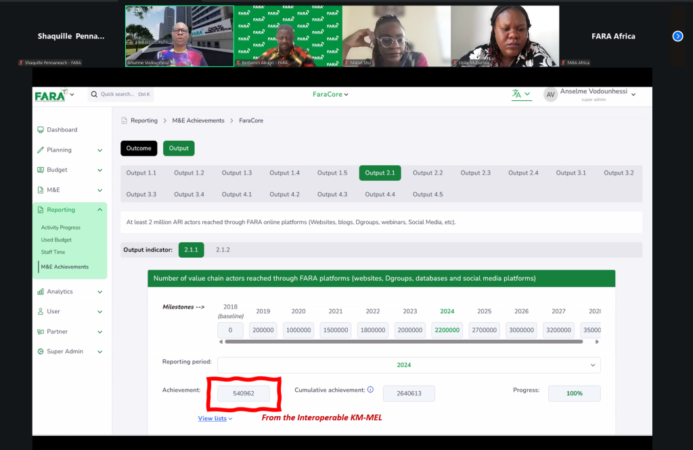
Task: Expand the FaraCore project selector
Action: 330,95
